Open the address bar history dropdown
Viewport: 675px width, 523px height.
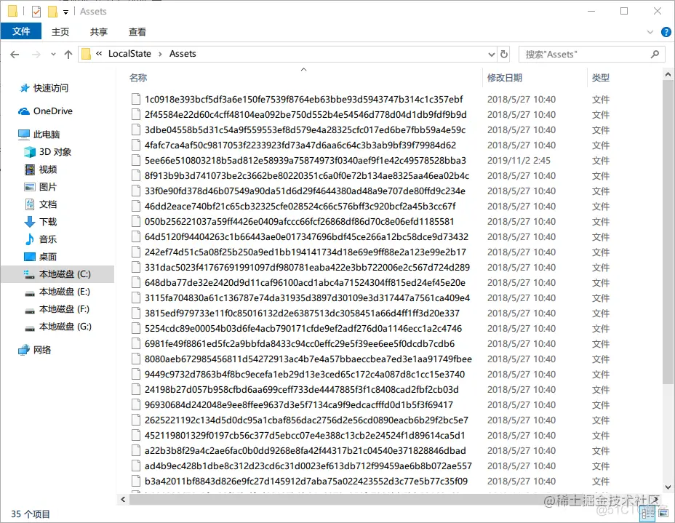[491, 55]
